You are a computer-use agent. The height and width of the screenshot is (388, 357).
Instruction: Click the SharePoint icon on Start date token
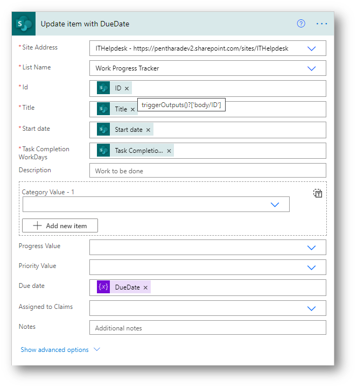pos(103,129)
